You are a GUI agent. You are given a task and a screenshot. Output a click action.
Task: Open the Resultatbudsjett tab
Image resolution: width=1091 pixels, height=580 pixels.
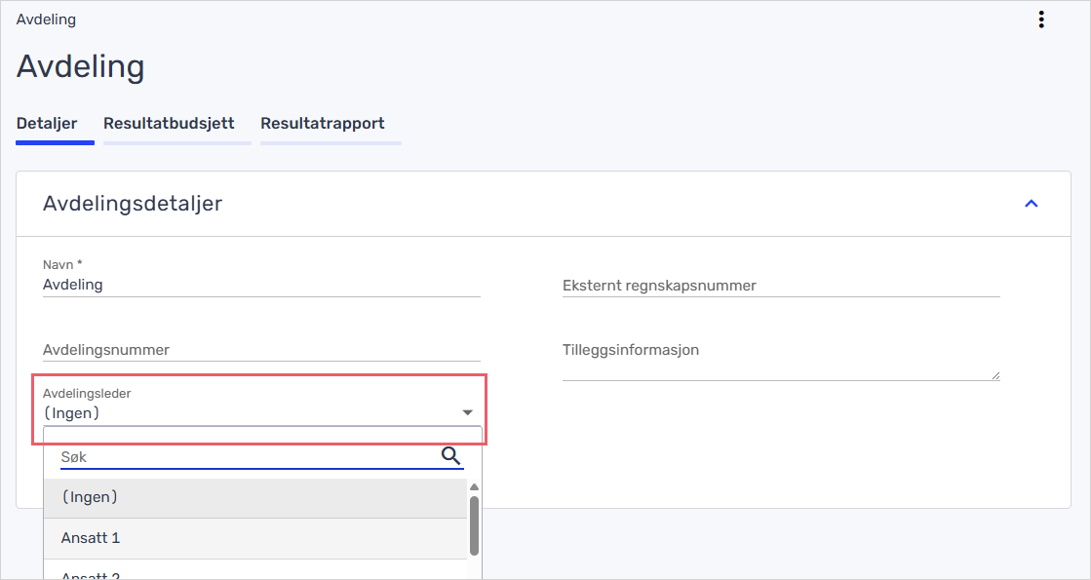[169, 124]
